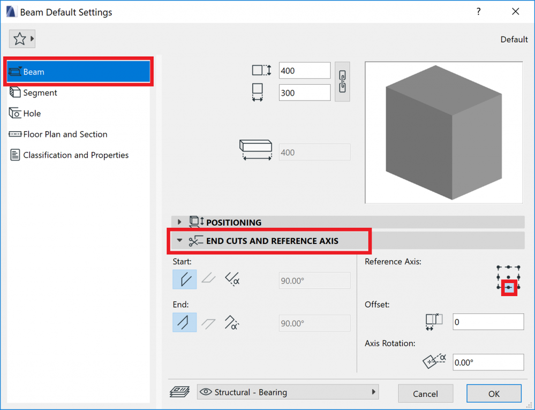The height and width of the screenshot is (410, 535).
Task: Select horizontal End cut option
Action: pyautogui.click(x=208, y=323)
